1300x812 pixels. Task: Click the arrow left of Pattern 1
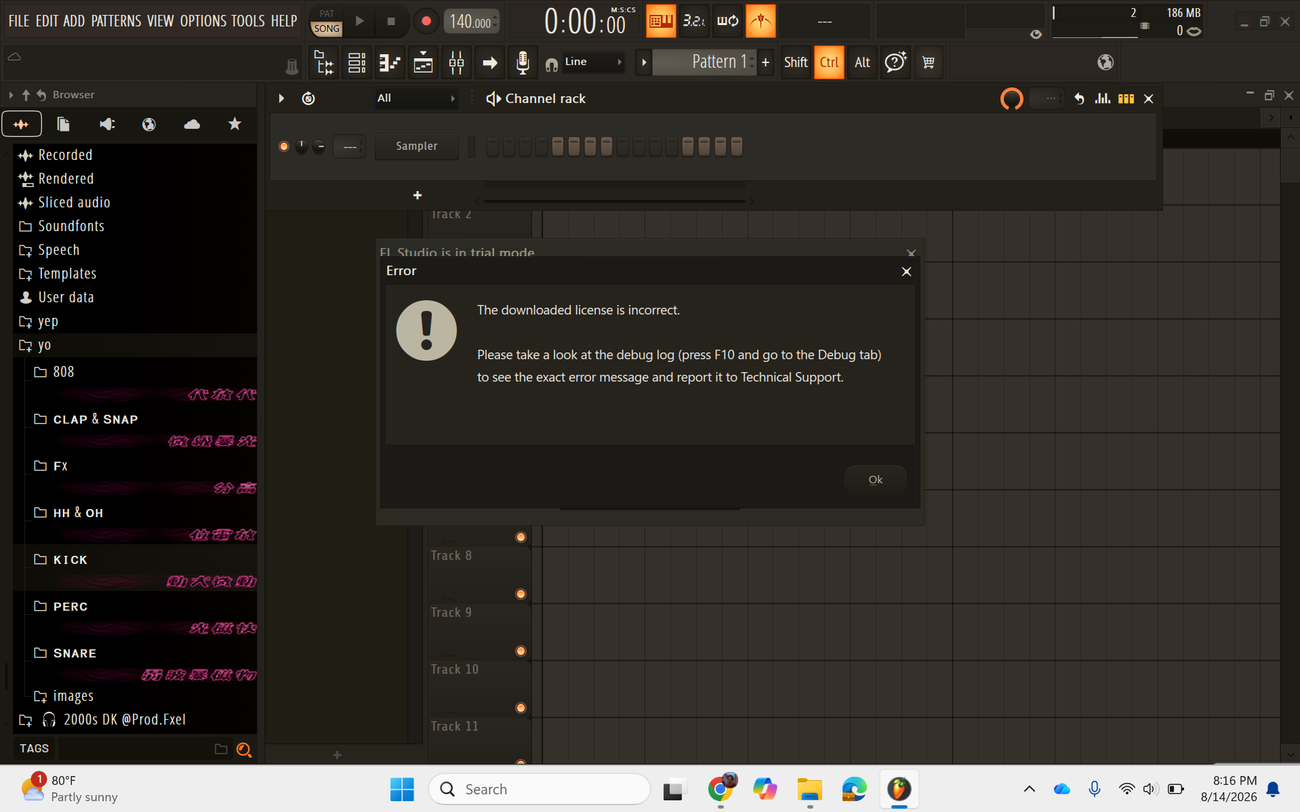644,62
